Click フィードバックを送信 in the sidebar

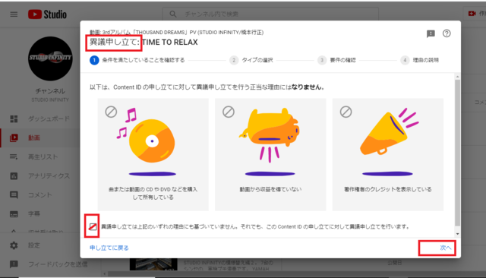pos(58,264)
